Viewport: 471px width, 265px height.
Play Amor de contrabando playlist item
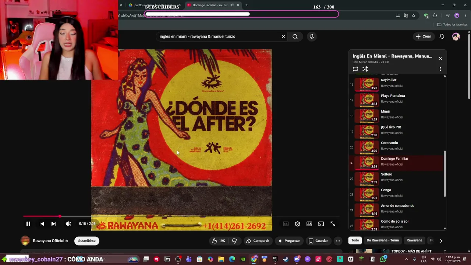[x=396, y=210]
